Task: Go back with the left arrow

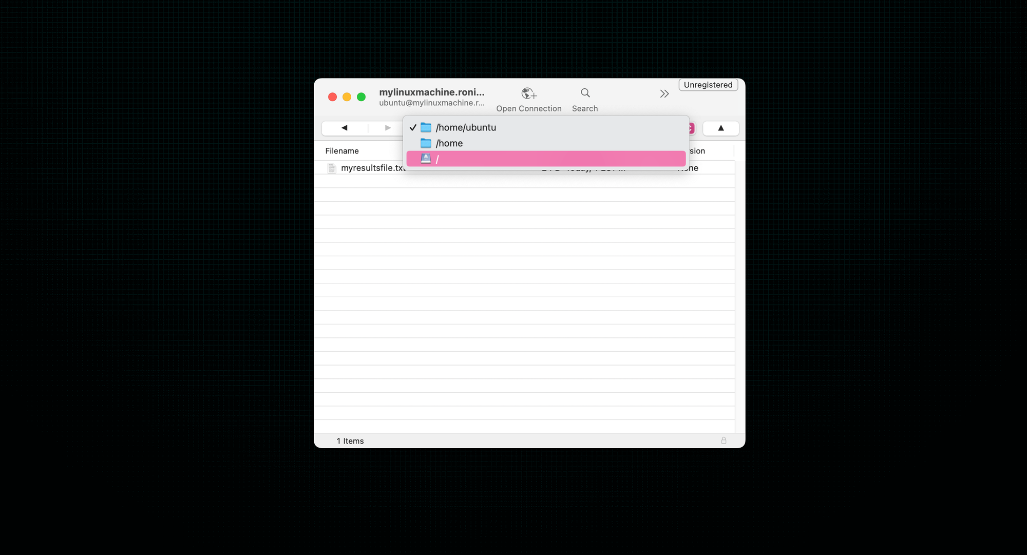Action: [x=345, y=128]
